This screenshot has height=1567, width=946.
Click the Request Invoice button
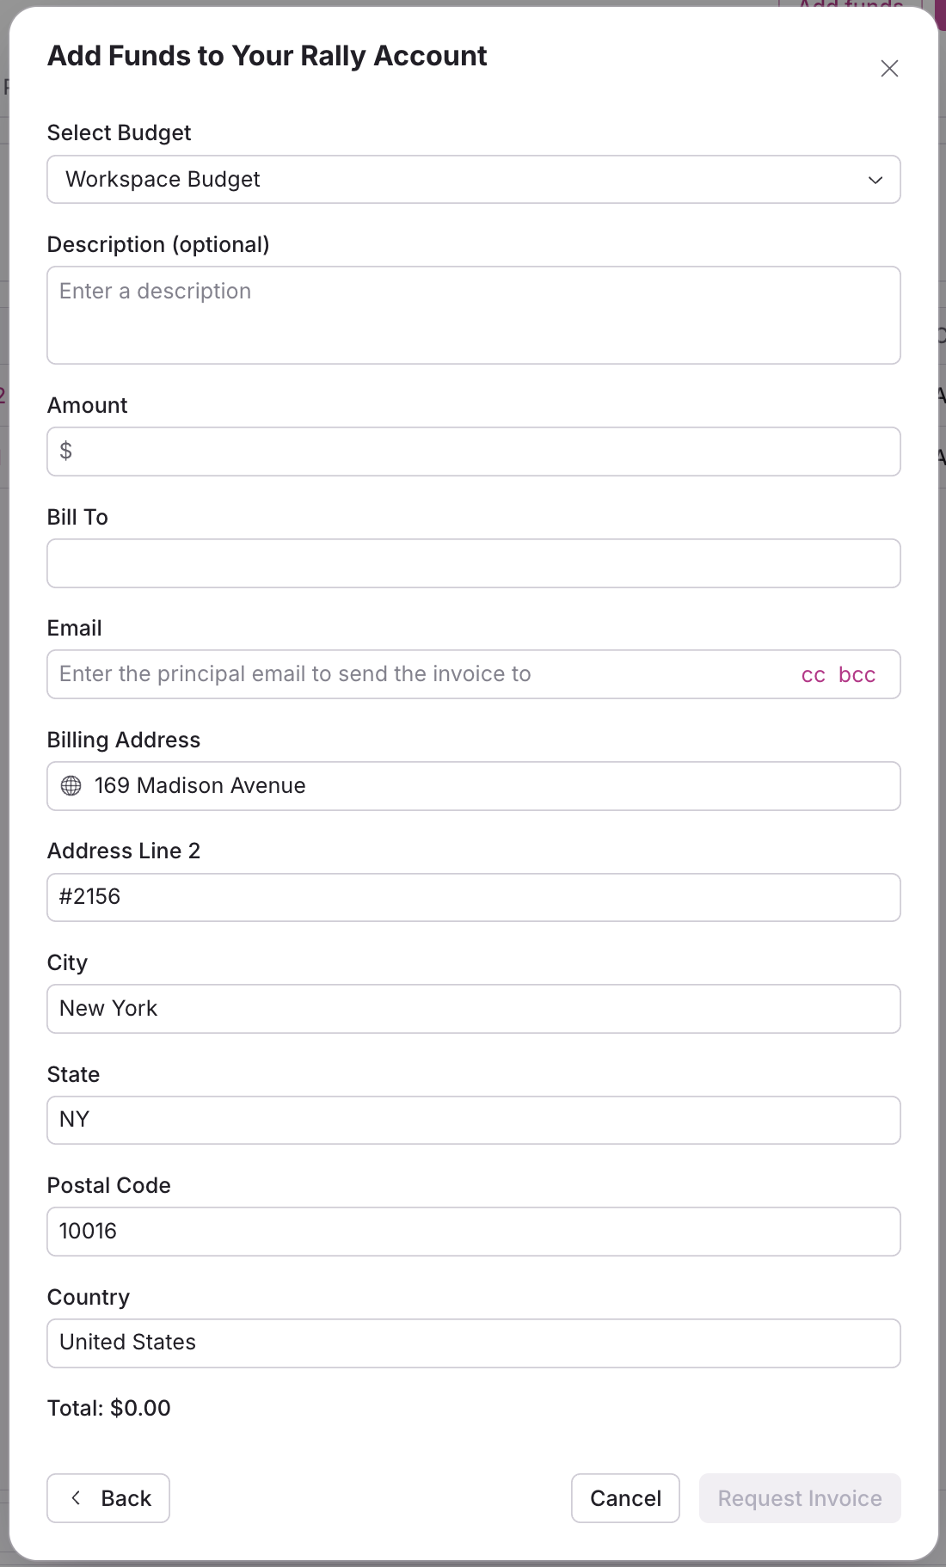pos(799,1498)
